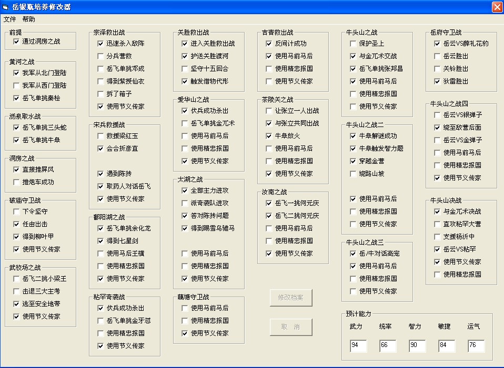Close the 岳银瓶培养修改器 window
The height and width of the screenshot is (368, 504).
(x=497, y=7)
